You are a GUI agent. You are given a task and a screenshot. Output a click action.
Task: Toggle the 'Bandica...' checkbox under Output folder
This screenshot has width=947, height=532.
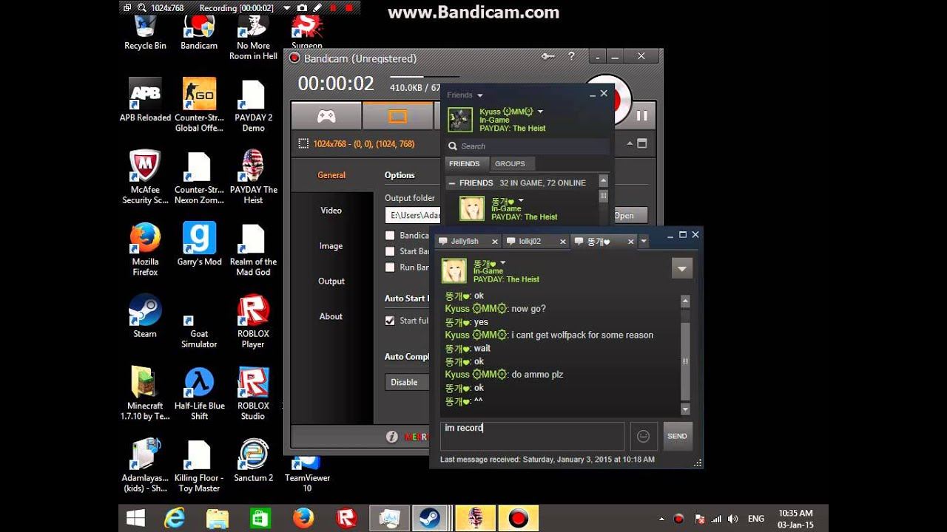pos(390,235)
